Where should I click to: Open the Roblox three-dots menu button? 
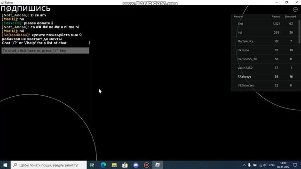pyautogui.click(x=295, y=9)
